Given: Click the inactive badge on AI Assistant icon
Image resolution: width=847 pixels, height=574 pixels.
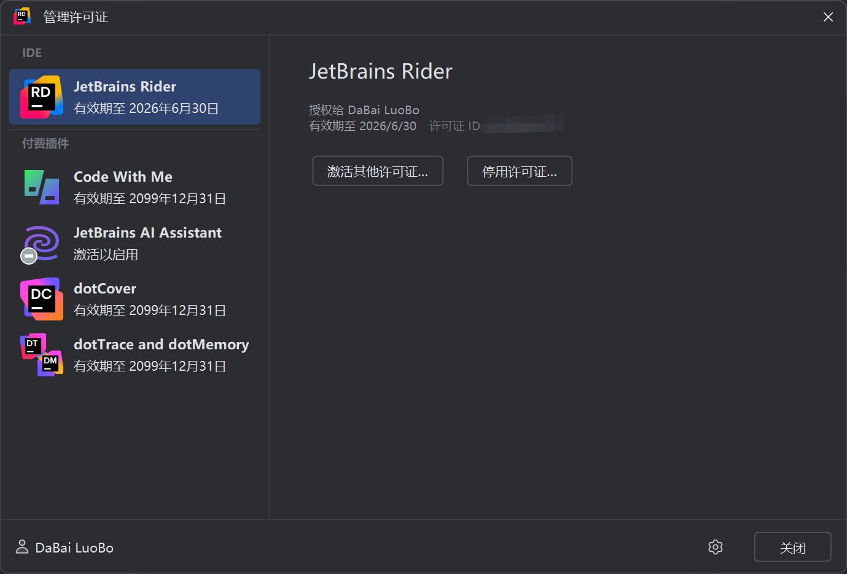Looking at the screenshot, I should [29, 256].
